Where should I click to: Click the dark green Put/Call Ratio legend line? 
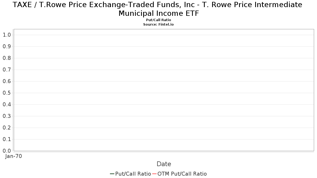112,174
